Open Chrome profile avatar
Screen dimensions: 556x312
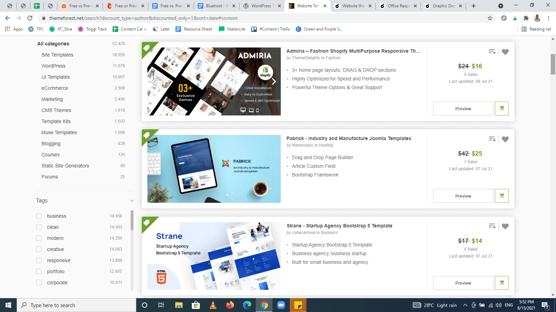[x=537, y=18]
